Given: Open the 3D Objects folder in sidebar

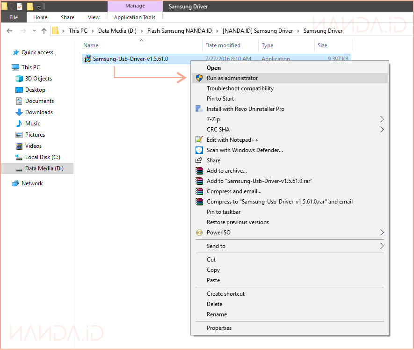Looking at the screenshot, I should (x=38, y=79).
